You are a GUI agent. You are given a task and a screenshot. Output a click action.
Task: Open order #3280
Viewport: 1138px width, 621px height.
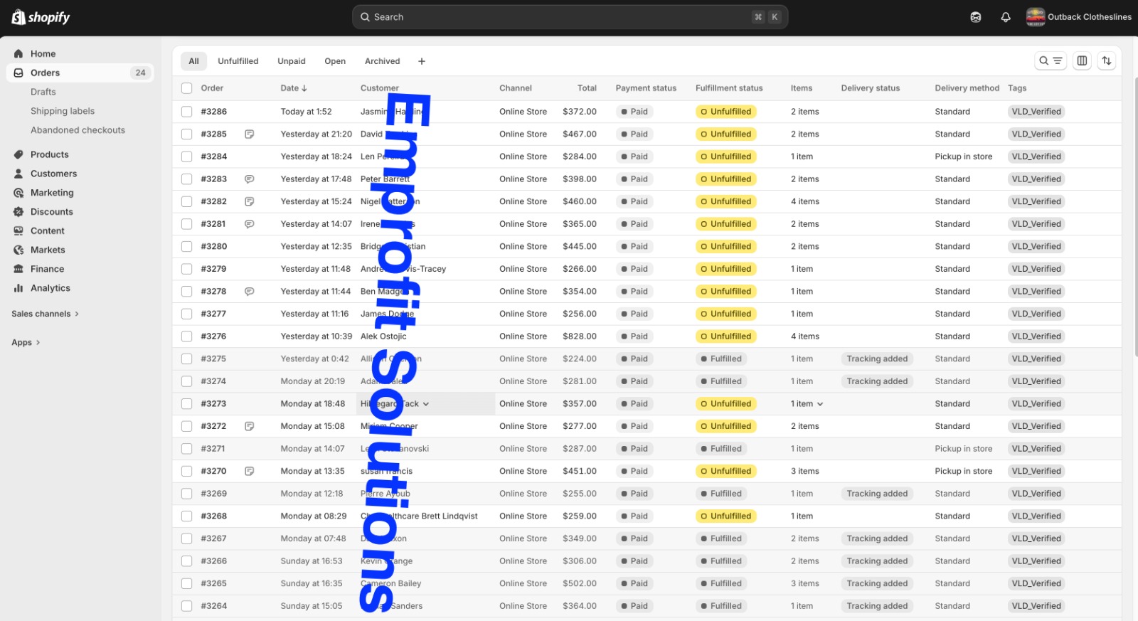click(213, 247)
